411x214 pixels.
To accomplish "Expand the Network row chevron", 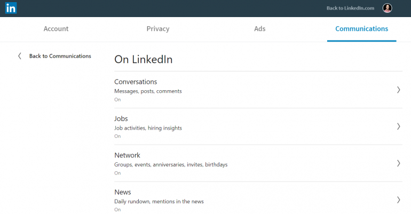I will (398, 163).
